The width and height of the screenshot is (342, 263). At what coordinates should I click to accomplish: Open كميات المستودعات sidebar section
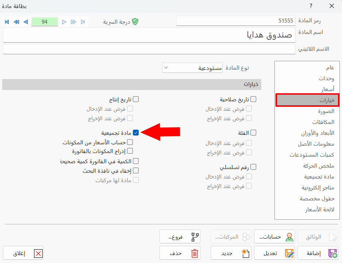coord(307,155)
